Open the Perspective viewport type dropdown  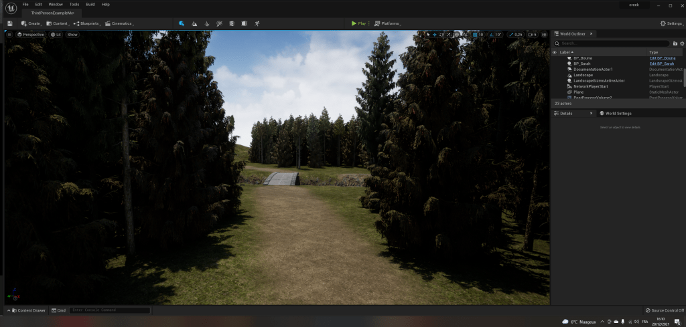coord(31,35)
